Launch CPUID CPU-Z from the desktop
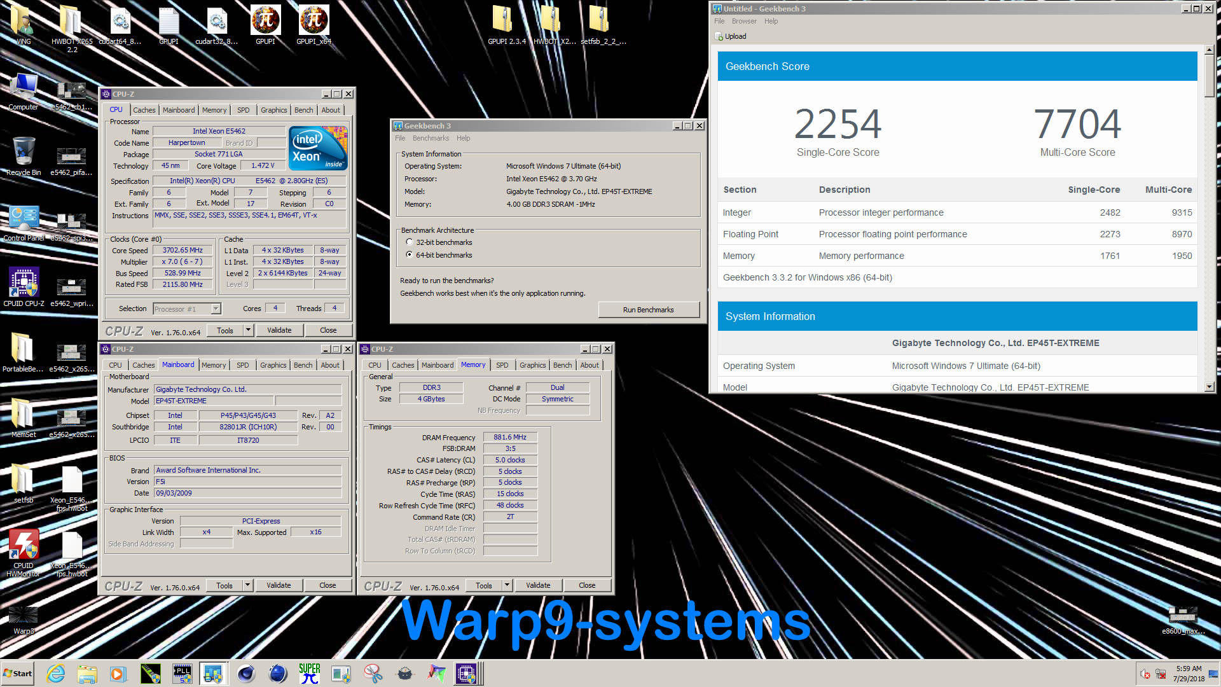The height and width of the screenshot is (687, 1221). [x=24, y=288]
